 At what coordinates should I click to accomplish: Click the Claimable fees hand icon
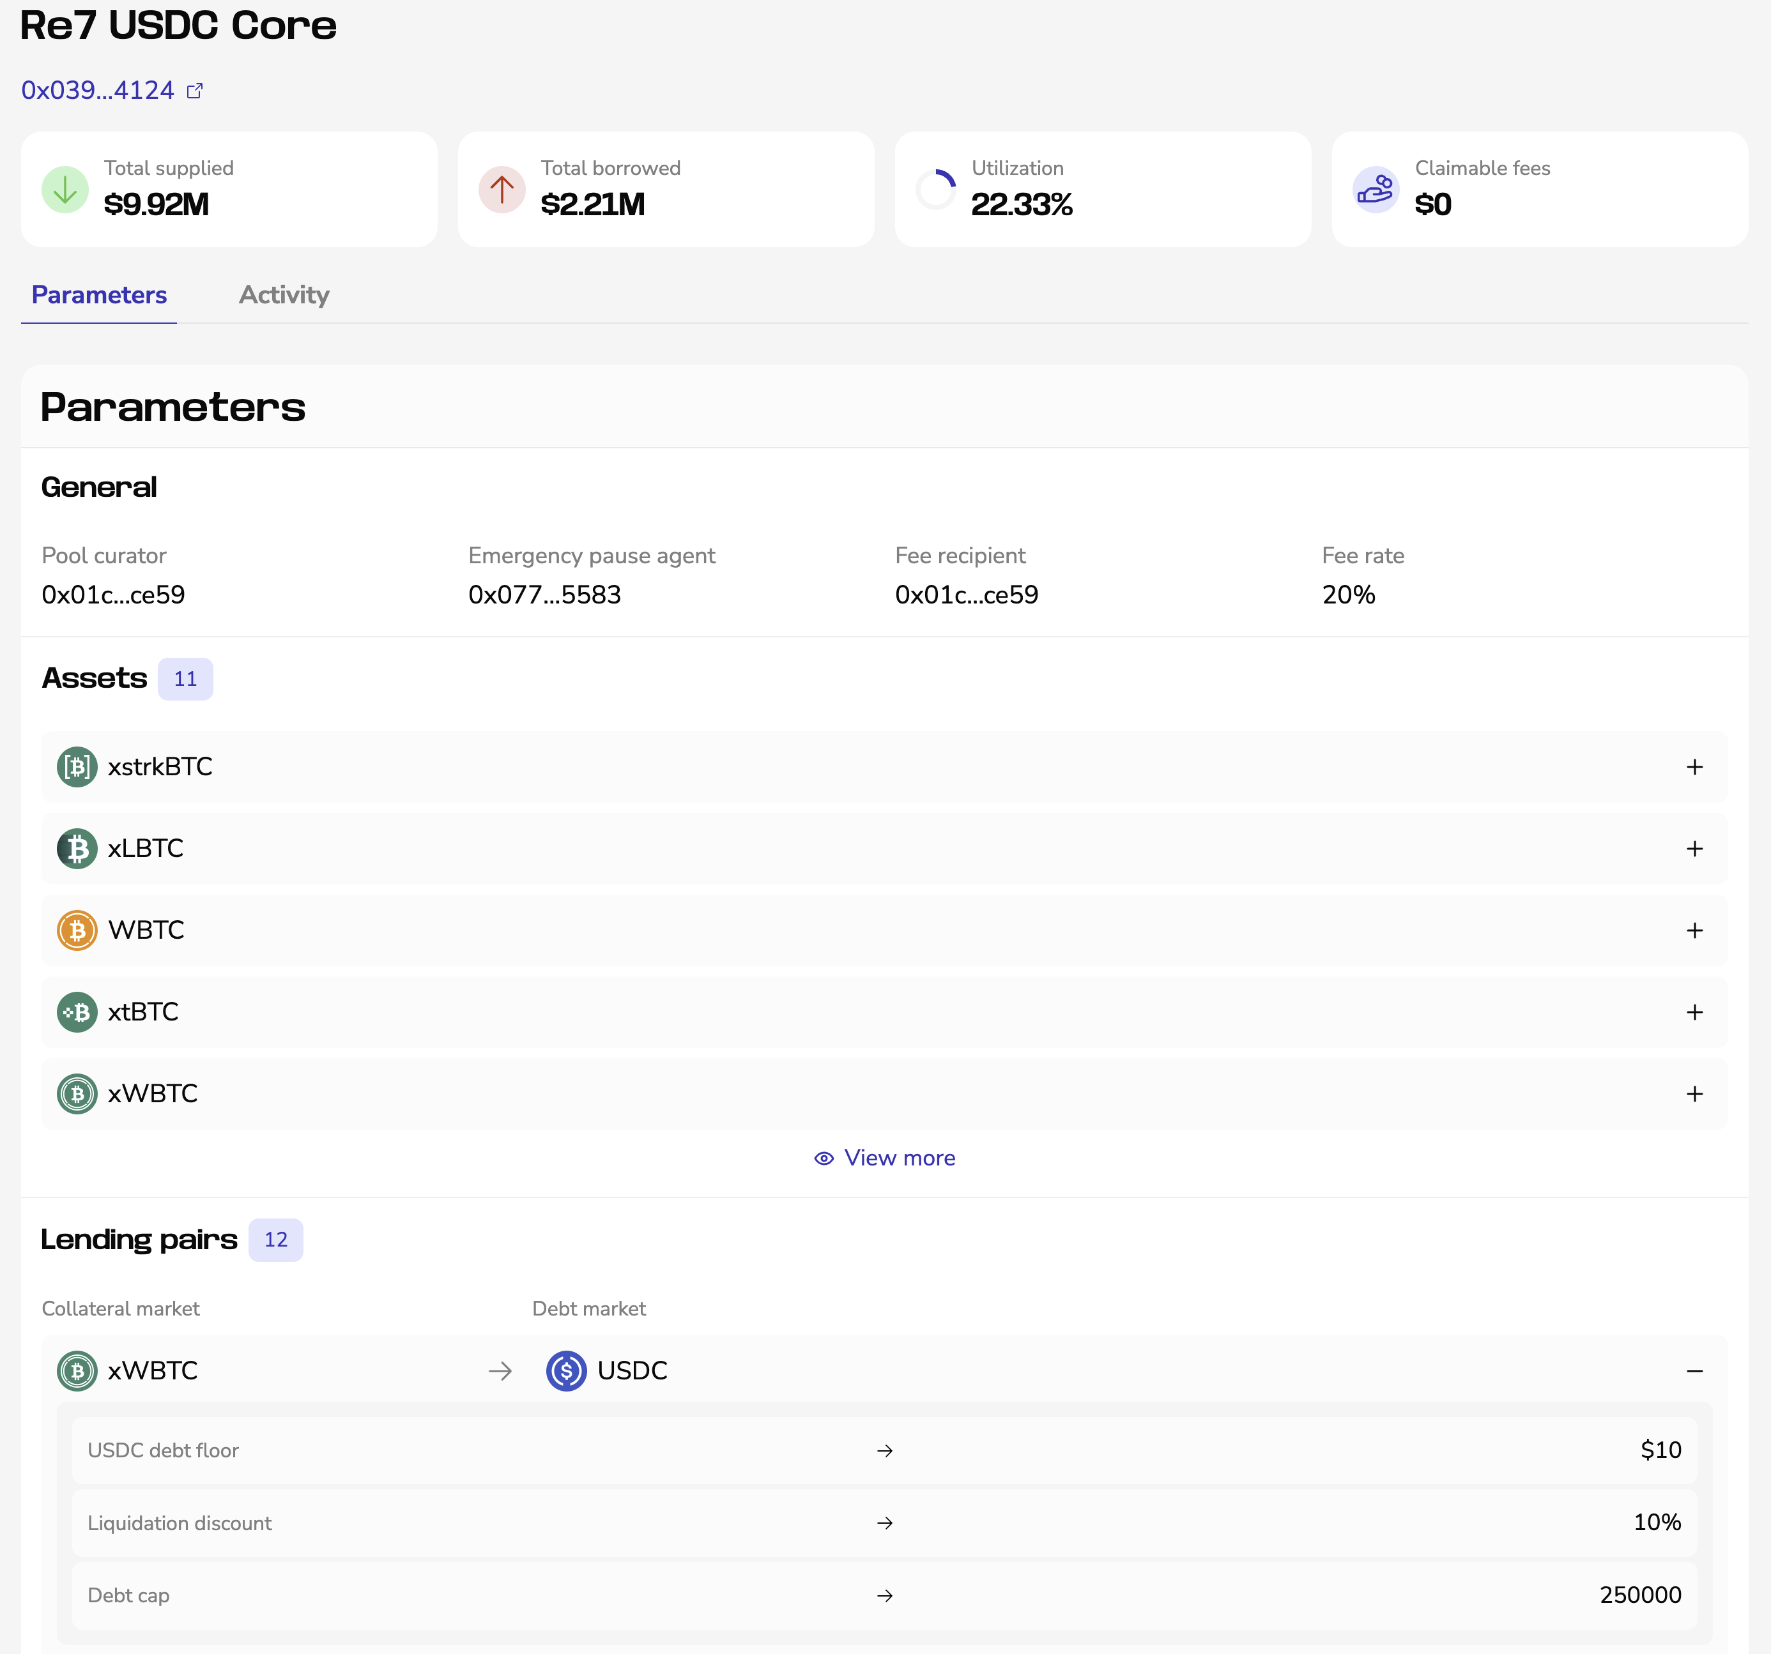coord(1376,190)
